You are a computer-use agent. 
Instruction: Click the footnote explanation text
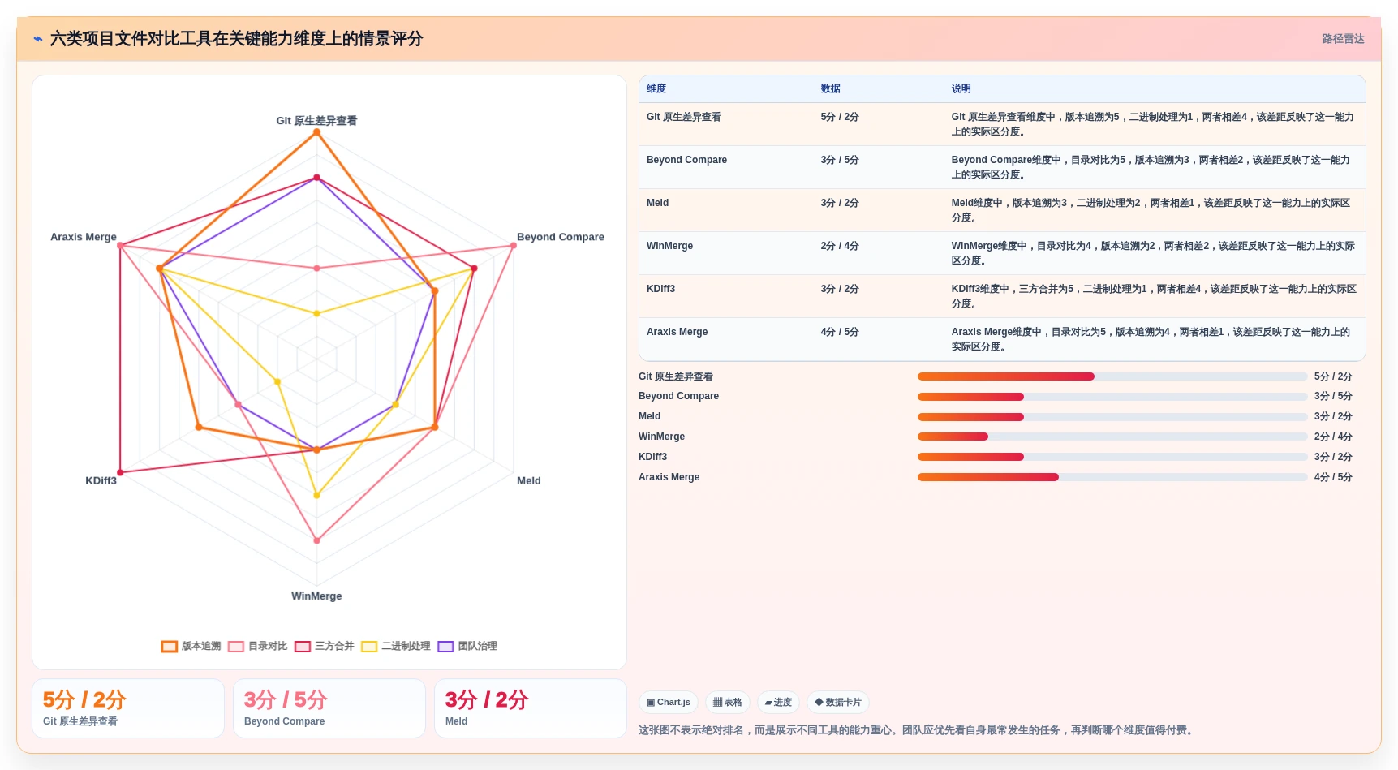(918, 730)
